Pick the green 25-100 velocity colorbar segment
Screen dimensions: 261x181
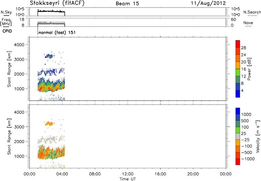point(238,130)
